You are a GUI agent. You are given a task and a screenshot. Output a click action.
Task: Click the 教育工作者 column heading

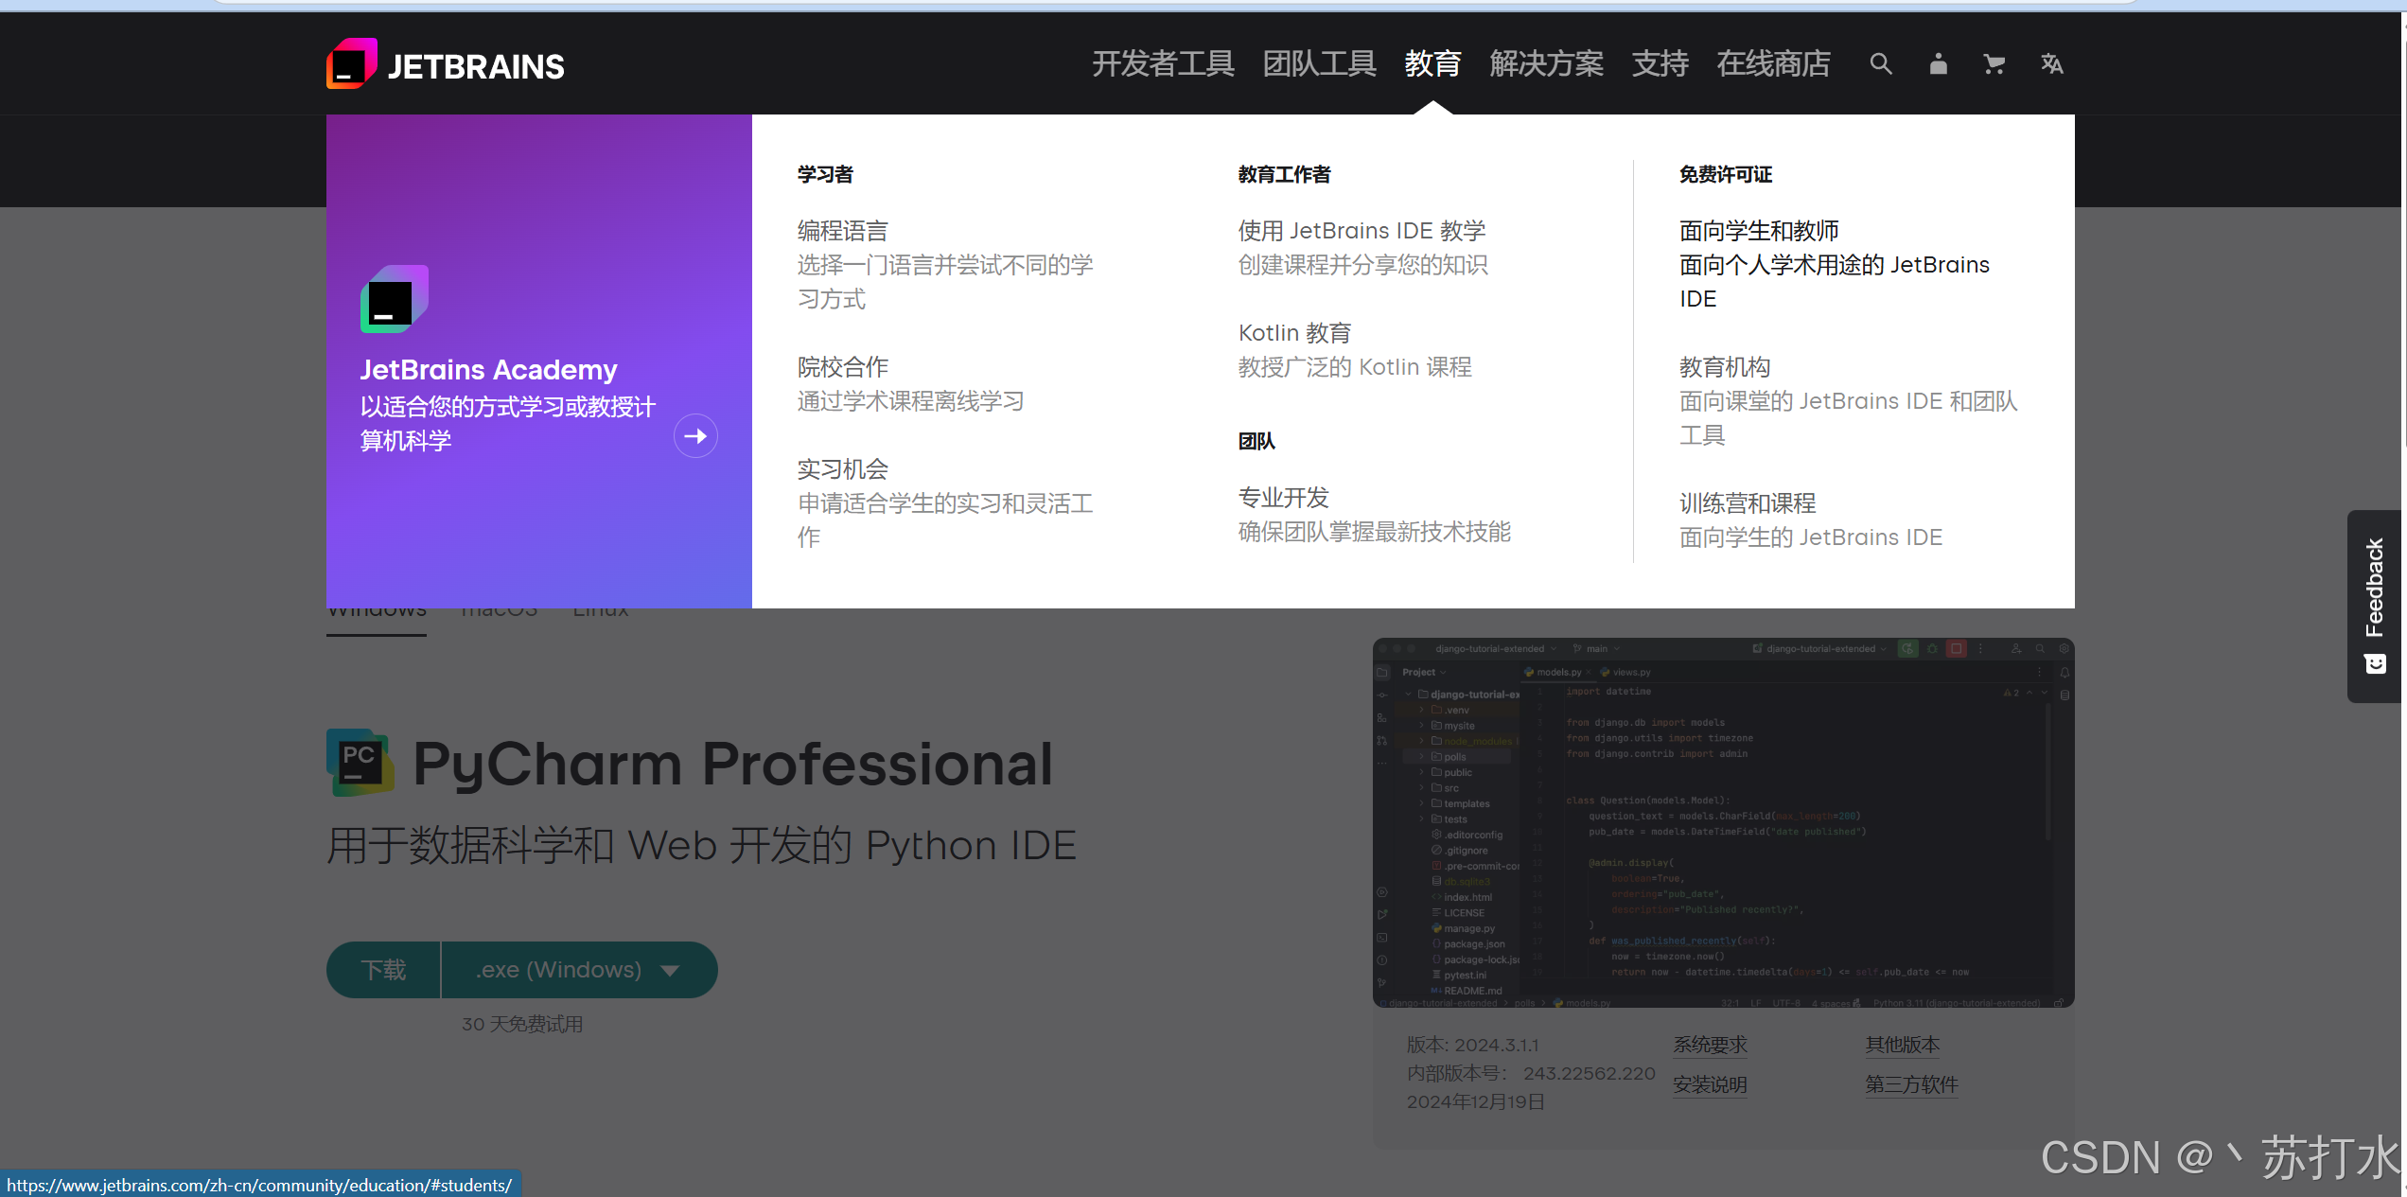click(1284, 174)
